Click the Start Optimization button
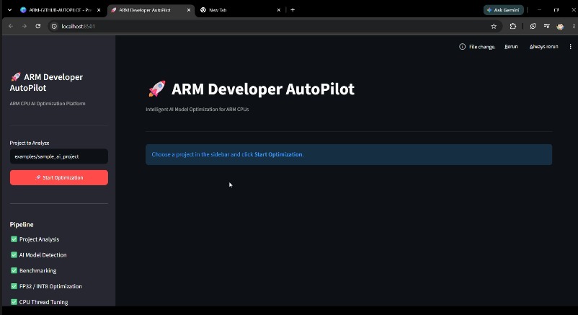578x315 pixels. tap(59, 177)
